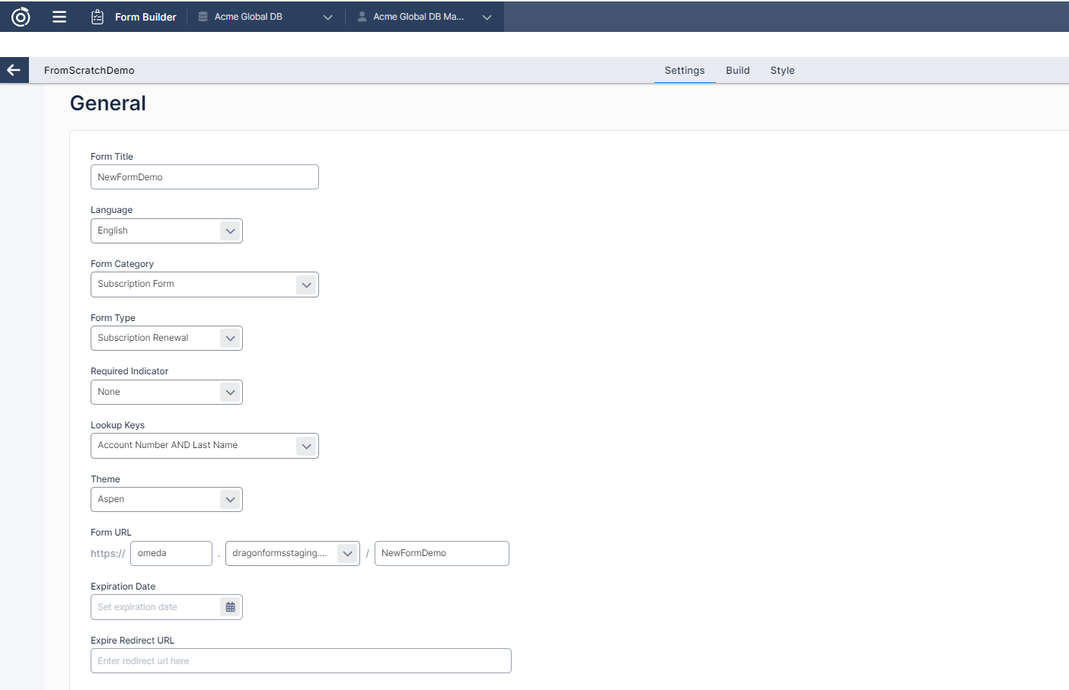
Task: Click the Omeda logo icon
Action: (20, 16)
